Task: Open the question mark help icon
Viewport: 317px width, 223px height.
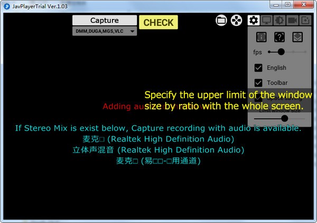Action: (x=279, y=37)
